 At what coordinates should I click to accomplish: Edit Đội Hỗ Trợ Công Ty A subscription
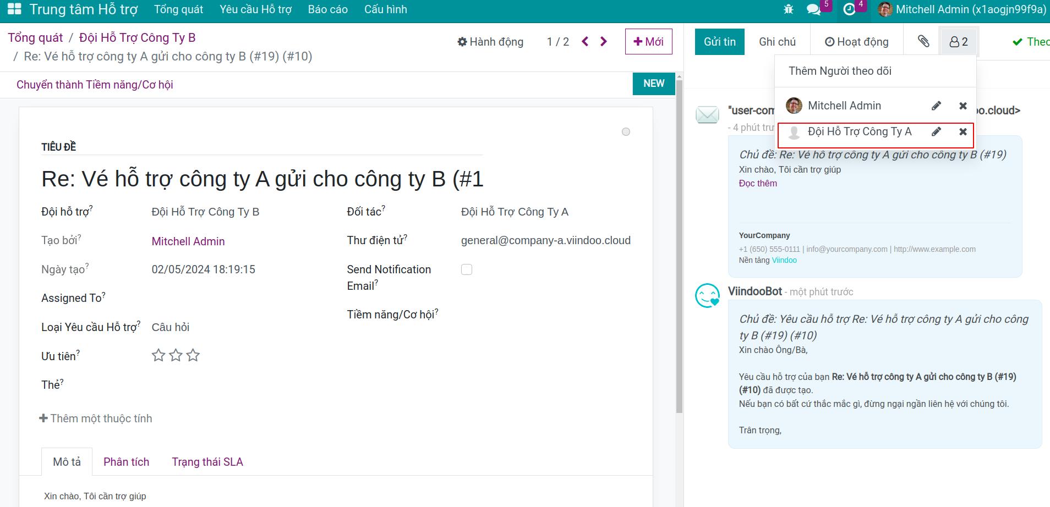click(x=936, y=131)
